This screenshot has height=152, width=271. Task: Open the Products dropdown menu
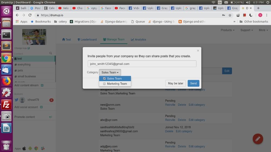[227, 30]
